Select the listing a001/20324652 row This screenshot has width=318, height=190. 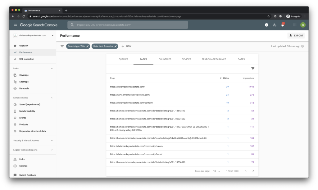pos(182,119)
